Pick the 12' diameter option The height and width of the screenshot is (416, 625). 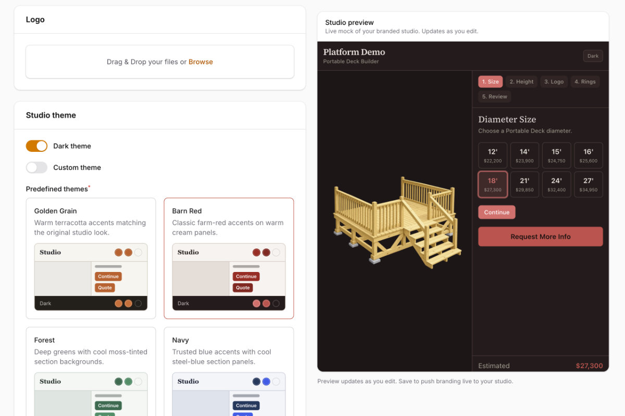click(x=493, y=155)
